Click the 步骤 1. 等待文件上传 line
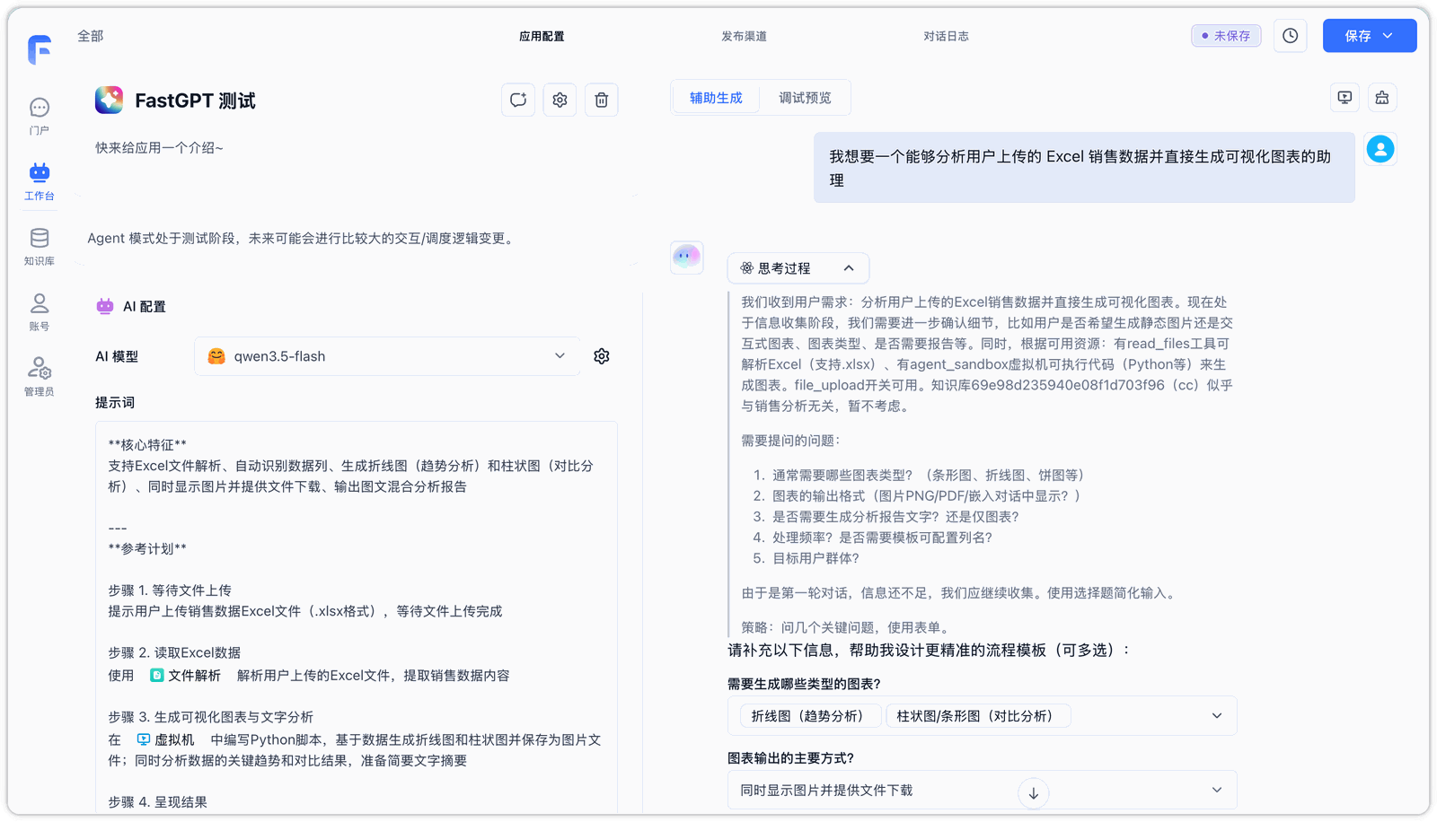The width and height of the screenshot is (1437, 822). point(170,590)
